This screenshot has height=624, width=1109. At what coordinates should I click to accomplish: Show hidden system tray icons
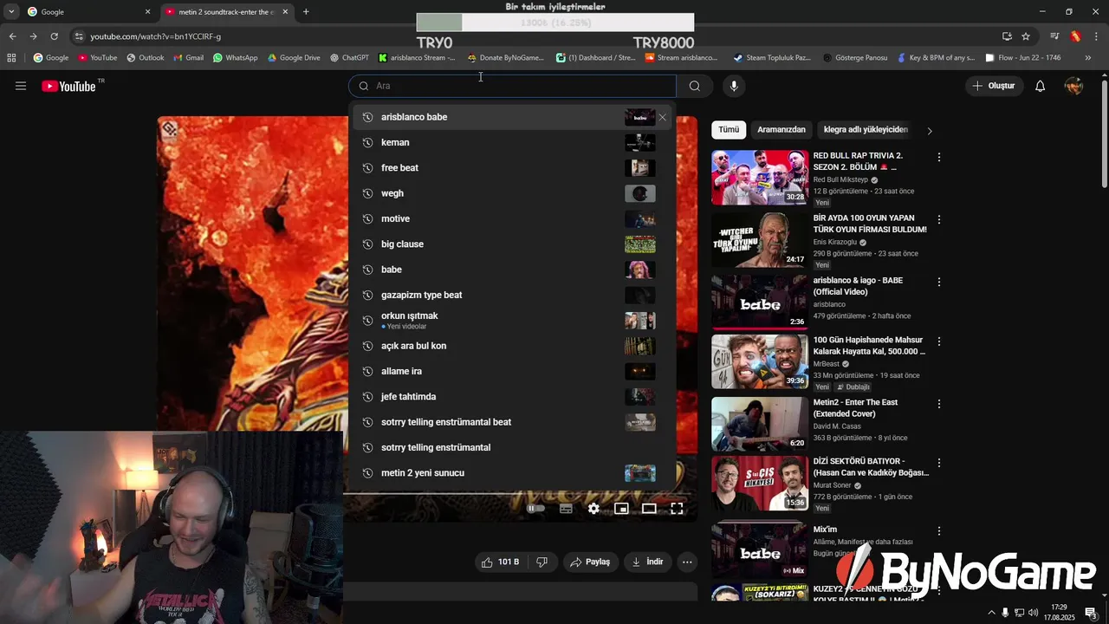(991, 613)
